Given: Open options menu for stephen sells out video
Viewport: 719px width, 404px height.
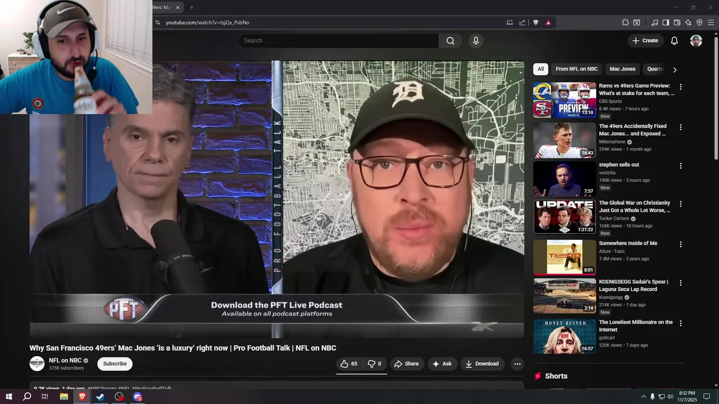Looking at the screenshot, I should click(x=680, y=166).
